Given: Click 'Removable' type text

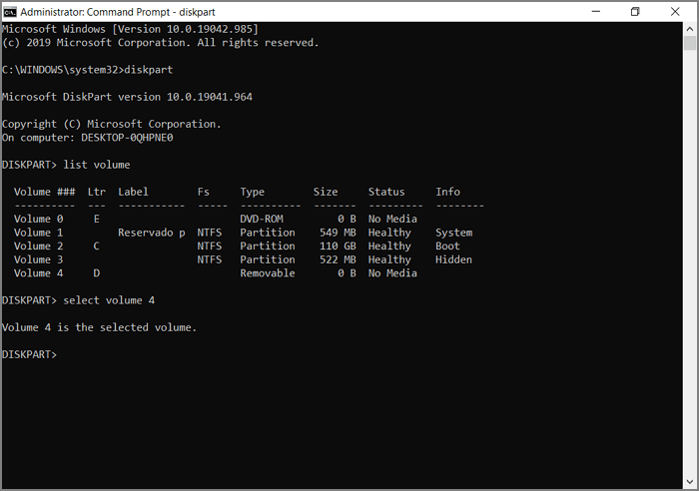Looking at the screenshot, I should pos(268,273).
